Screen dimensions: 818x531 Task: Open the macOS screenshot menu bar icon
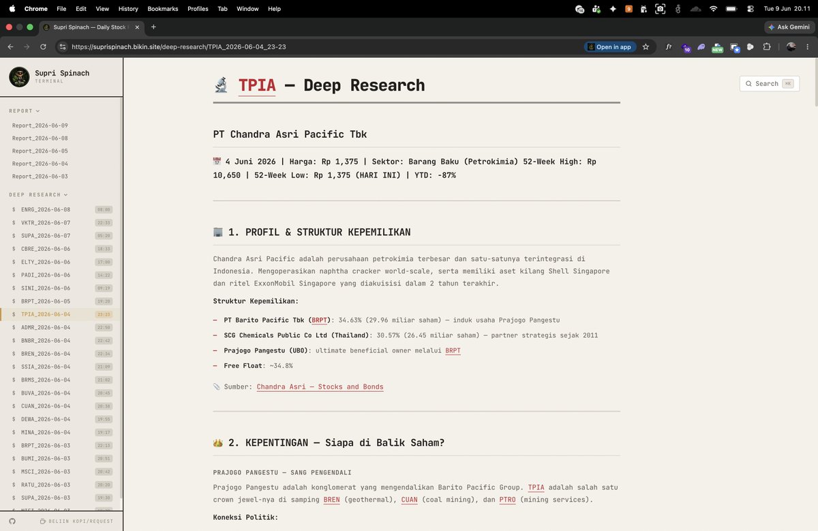(660, 9)
